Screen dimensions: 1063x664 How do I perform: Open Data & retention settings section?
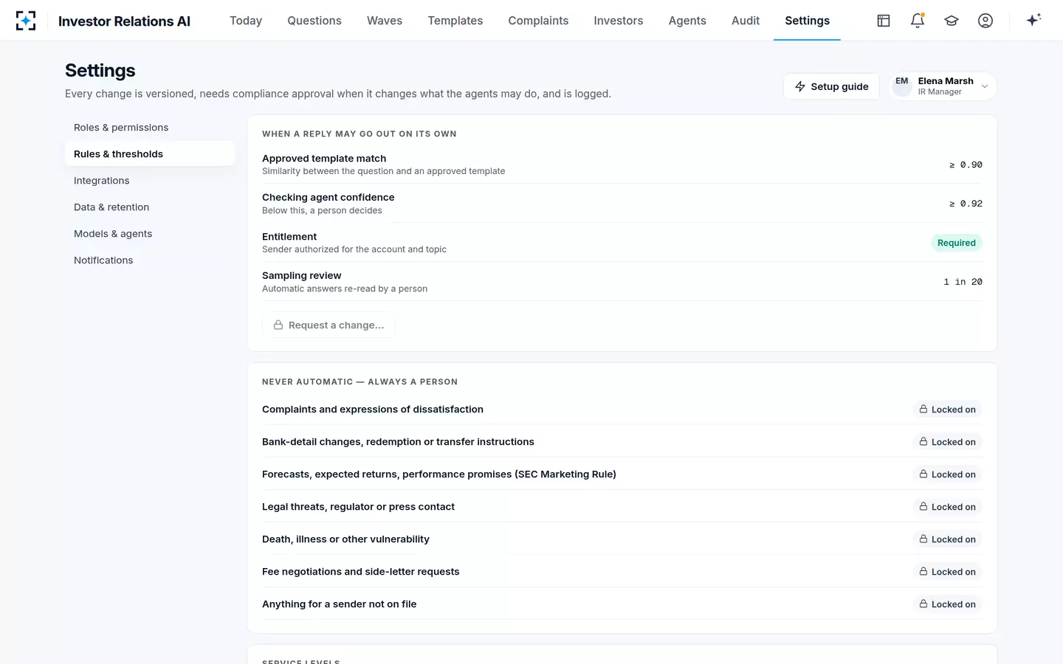(x=150, y=207)
